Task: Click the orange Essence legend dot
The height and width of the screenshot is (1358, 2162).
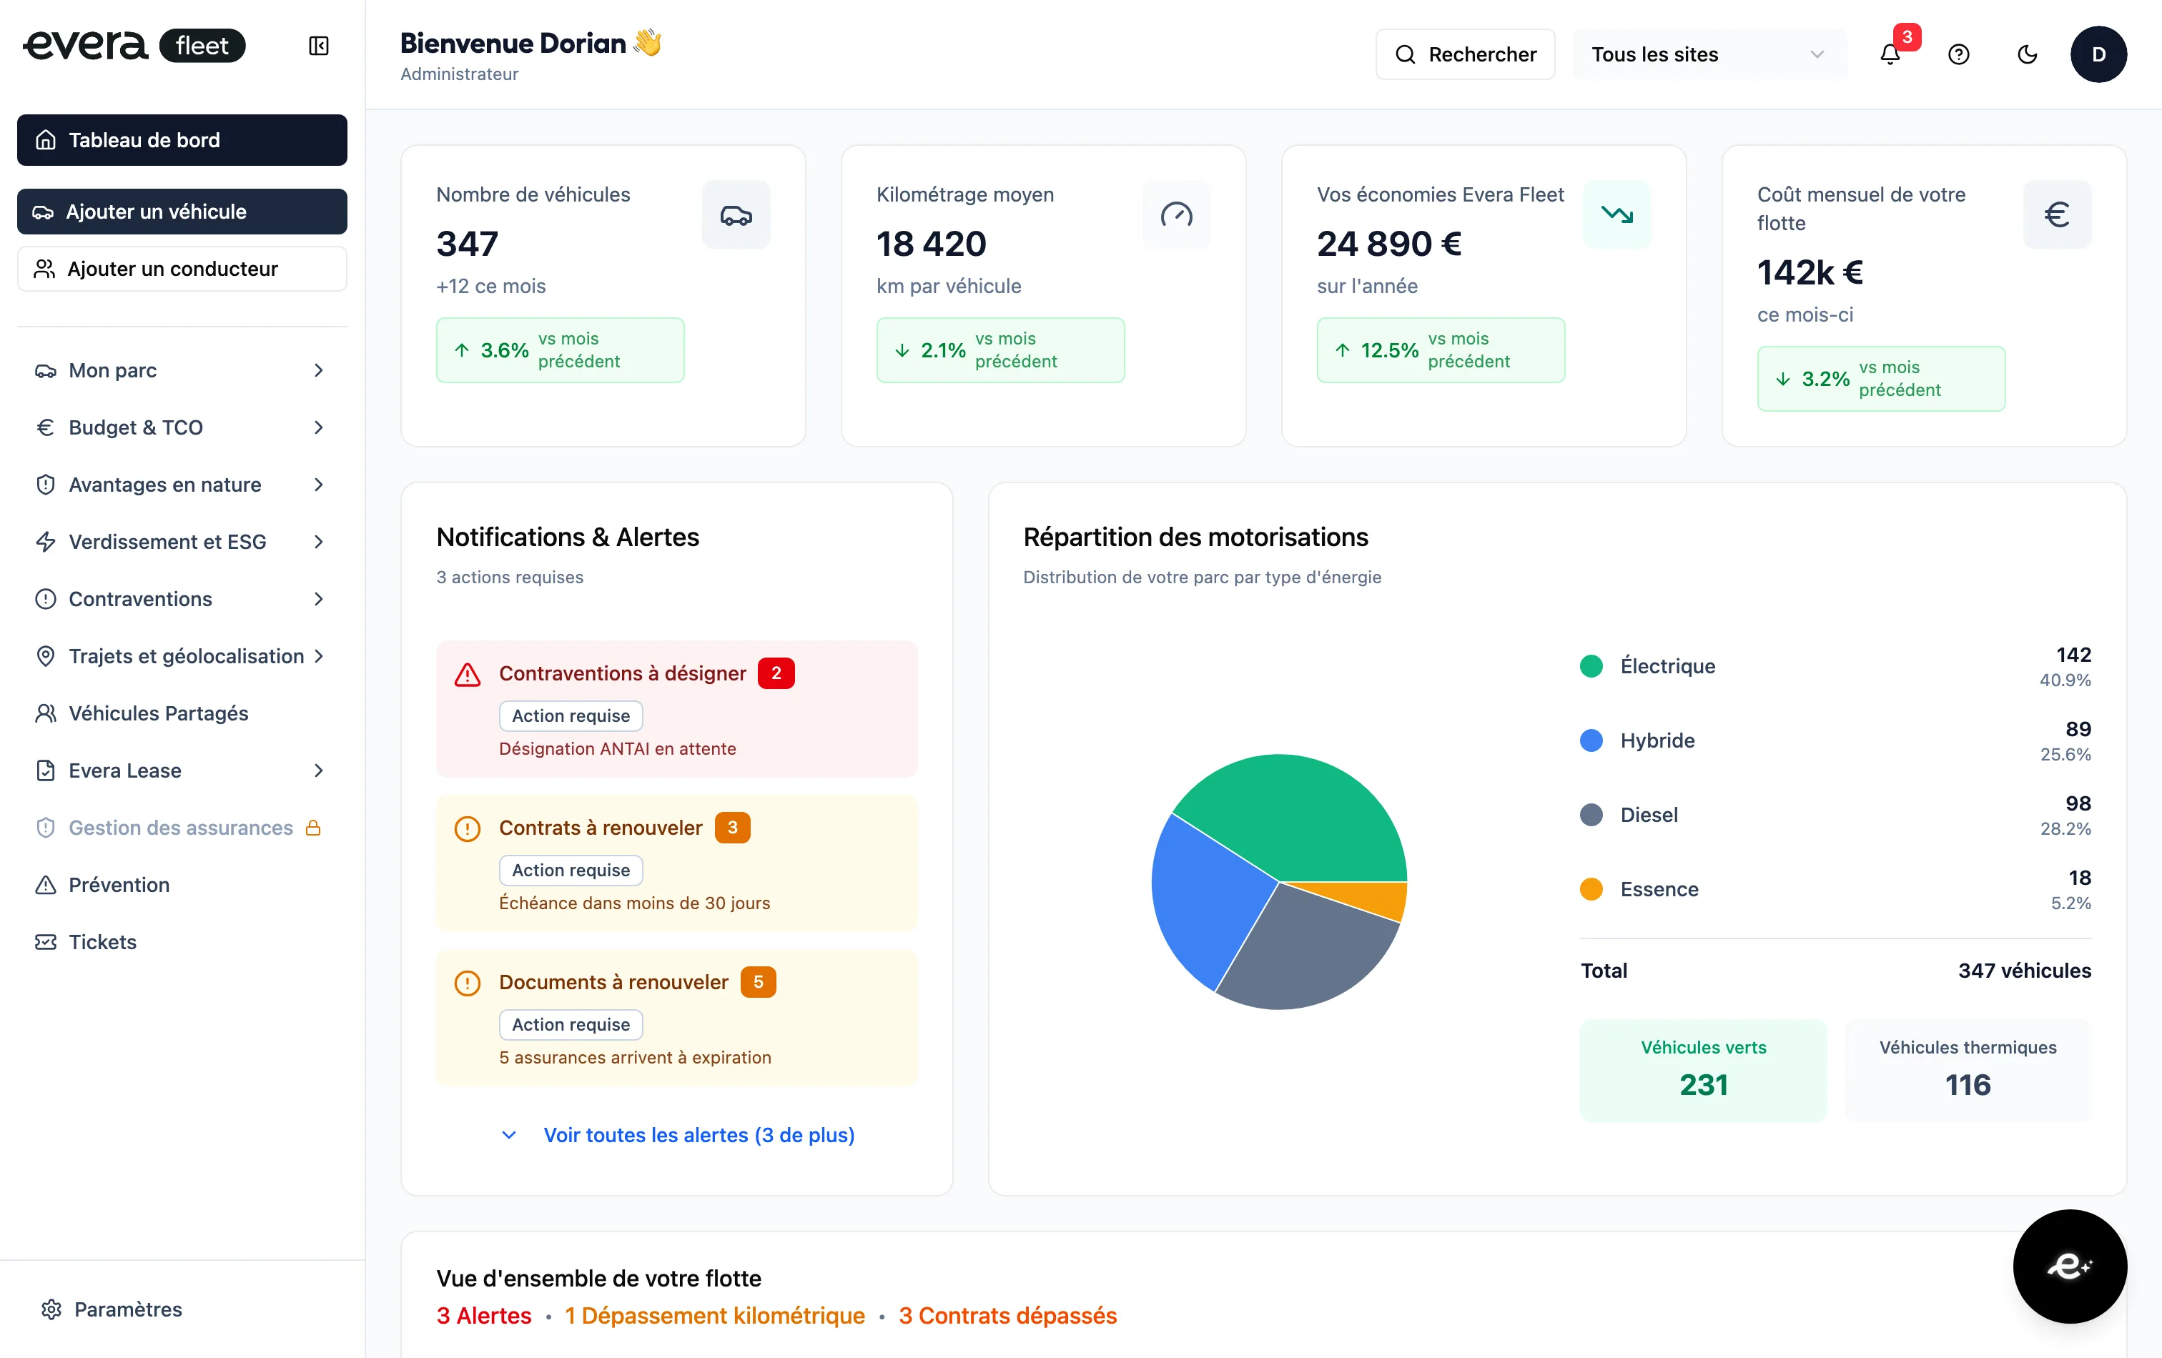Action: (x=1591, y=889)
